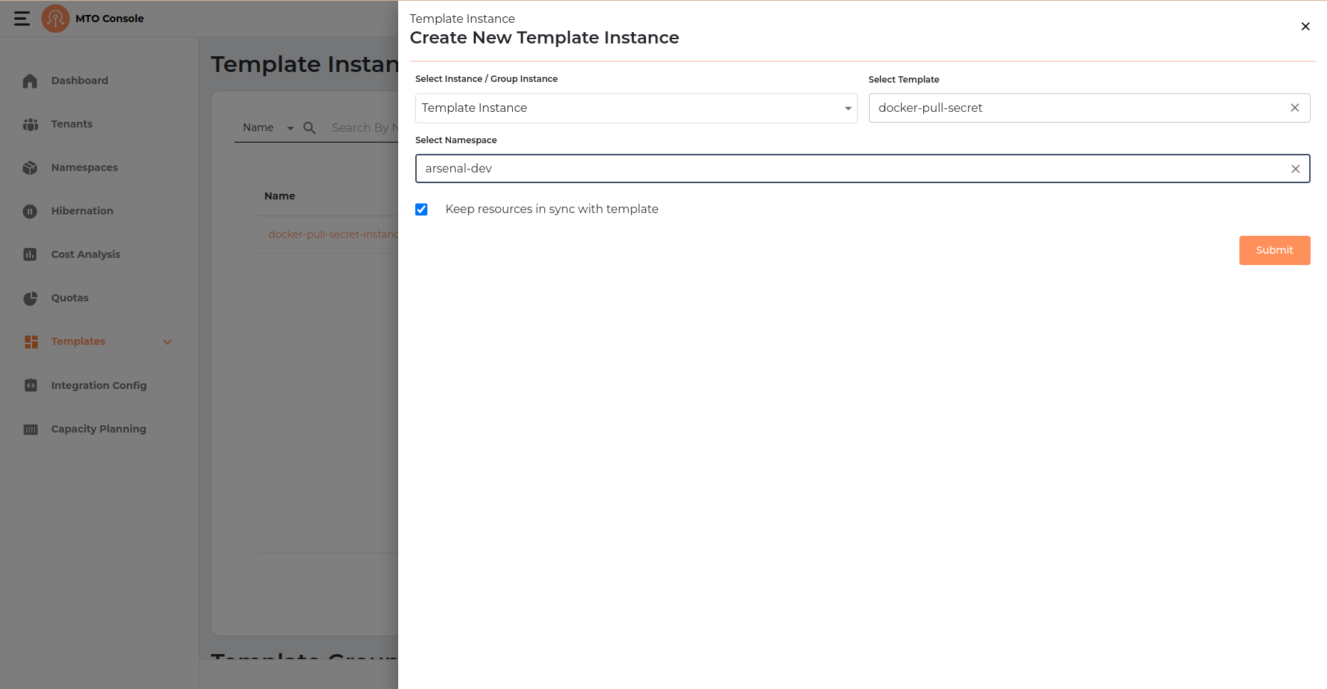Image resolution: width=1327 pixels, height=689 pixels.
Task: Open Integration Config in sidebar
Action: [98, 385]
